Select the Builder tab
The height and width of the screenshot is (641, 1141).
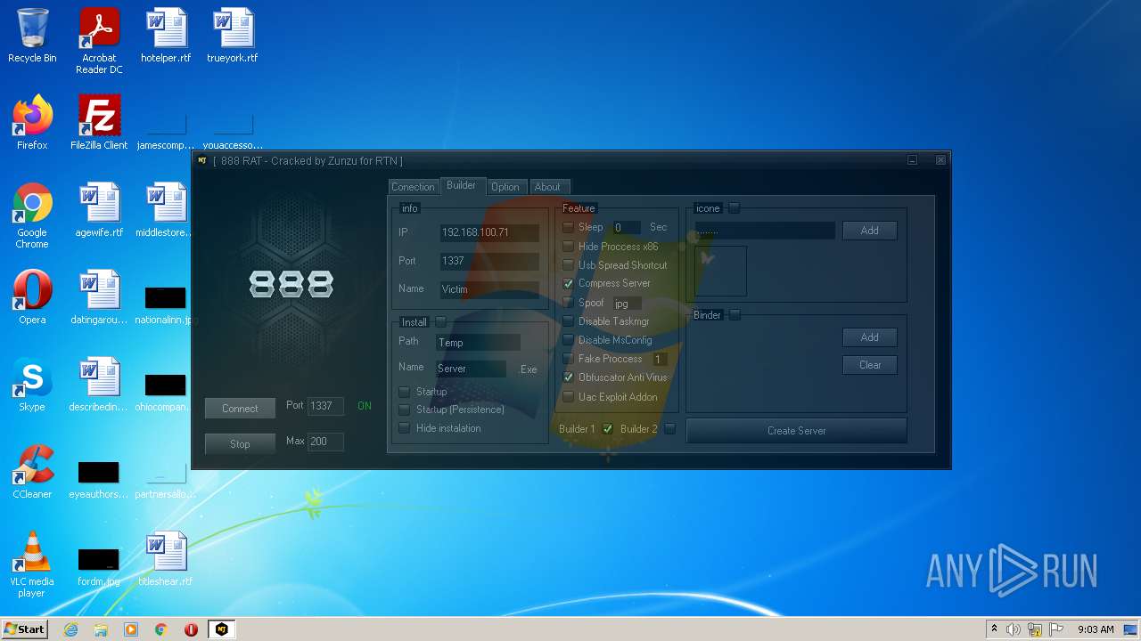(x=461, y=185)
